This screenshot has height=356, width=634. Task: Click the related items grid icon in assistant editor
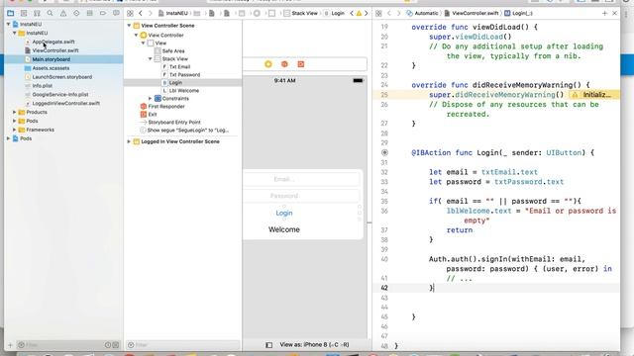378,13
